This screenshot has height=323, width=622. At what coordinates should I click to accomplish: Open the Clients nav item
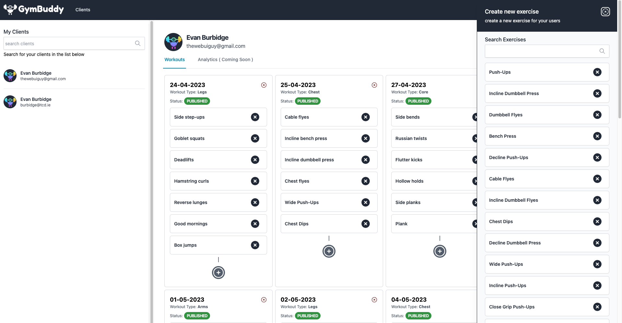click(x=83, y=10)
